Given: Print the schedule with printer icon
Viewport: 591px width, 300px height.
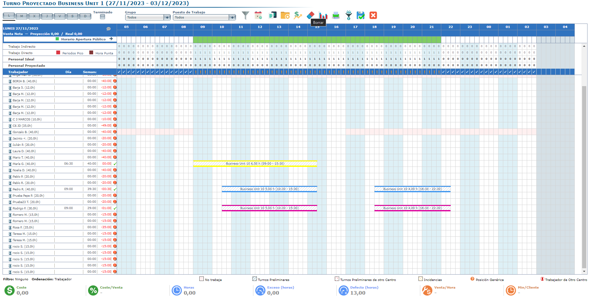Looking at the screenshot, I should pyautogui.click(x=336, y=15).
